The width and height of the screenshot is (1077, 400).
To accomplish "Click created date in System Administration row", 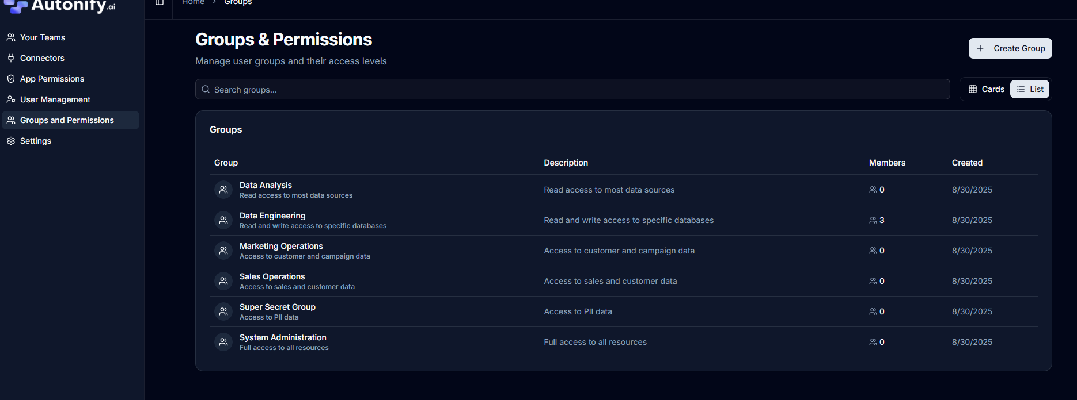I will tap(972, 342).
